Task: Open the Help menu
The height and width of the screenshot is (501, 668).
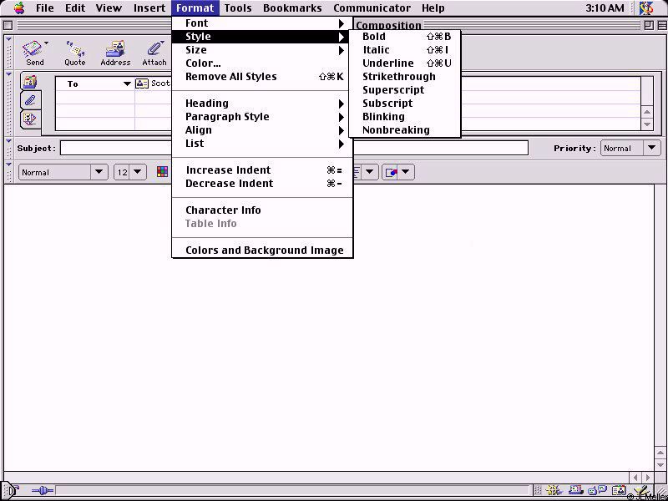Action: [x=433, y=8]
